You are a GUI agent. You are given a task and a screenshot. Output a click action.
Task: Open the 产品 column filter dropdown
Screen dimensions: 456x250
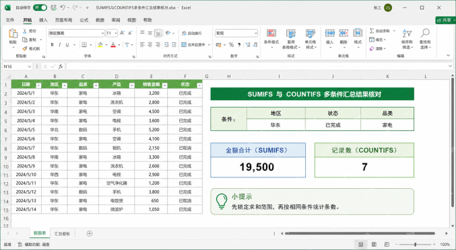tap(132, 85)
